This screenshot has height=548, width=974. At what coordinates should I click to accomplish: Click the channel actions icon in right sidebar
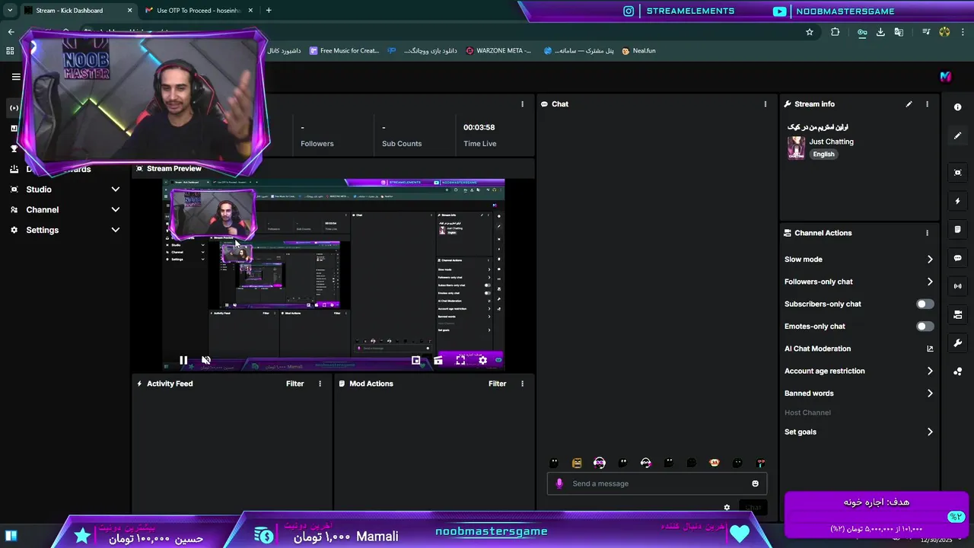point(957,314)
